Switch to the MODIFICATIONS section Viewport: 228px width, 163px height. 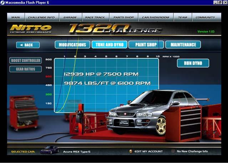pos(72,44)
